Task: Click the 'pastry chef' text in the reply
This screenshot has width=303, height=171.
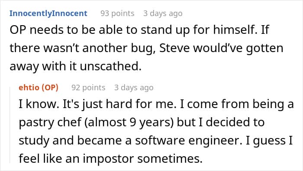Action: coord(50,123)
